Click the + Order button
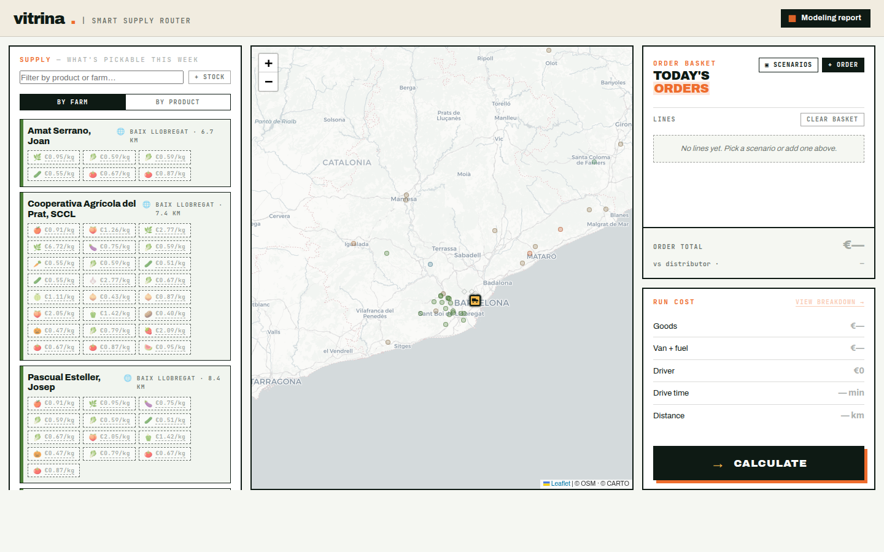 (843, 65)
